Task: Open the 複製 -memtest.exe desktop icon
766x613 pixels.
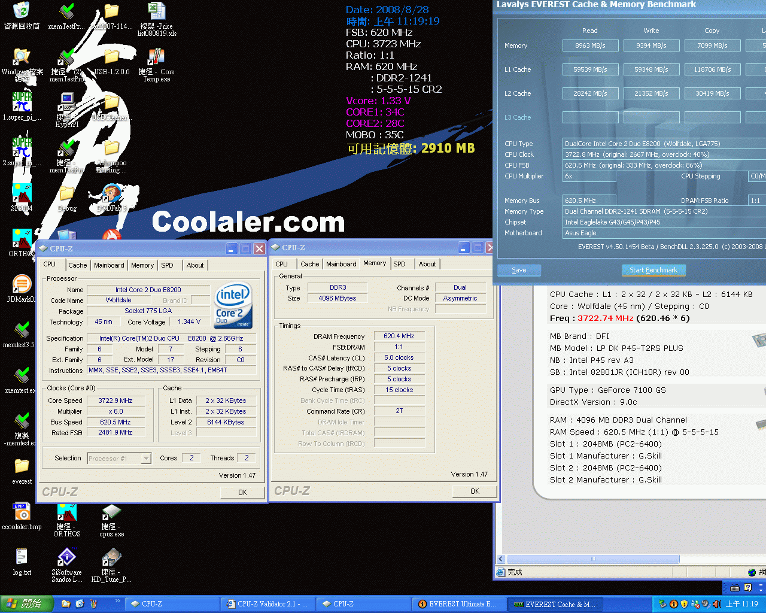Action: (22, 420)
